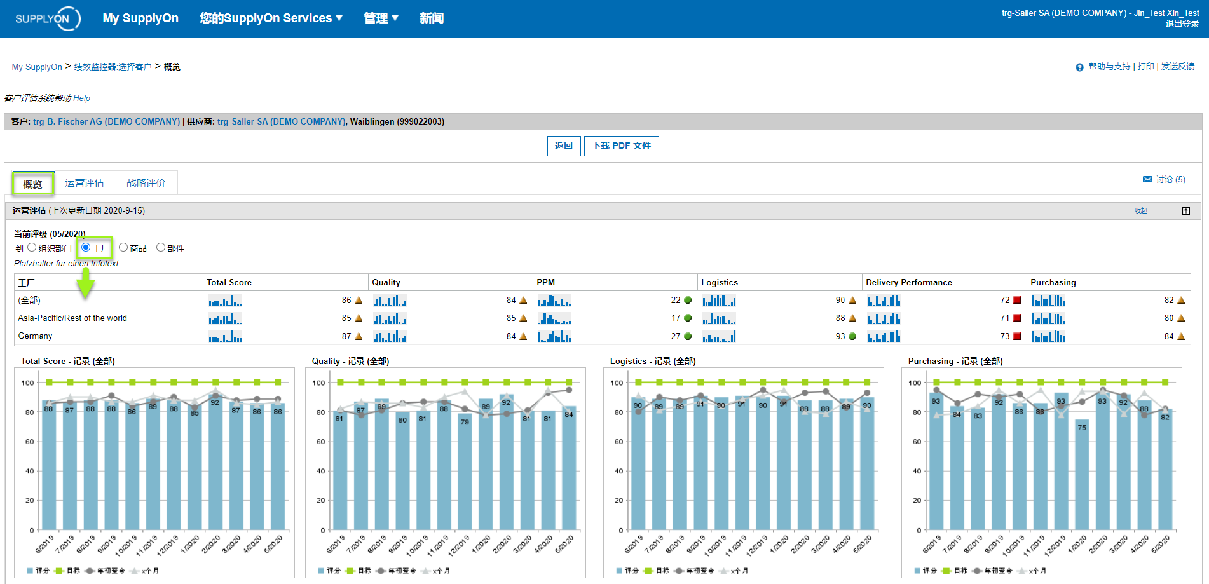Click 讨论 (5) link
This screenshot has height=584, width=1209.
pos(1170,180)
